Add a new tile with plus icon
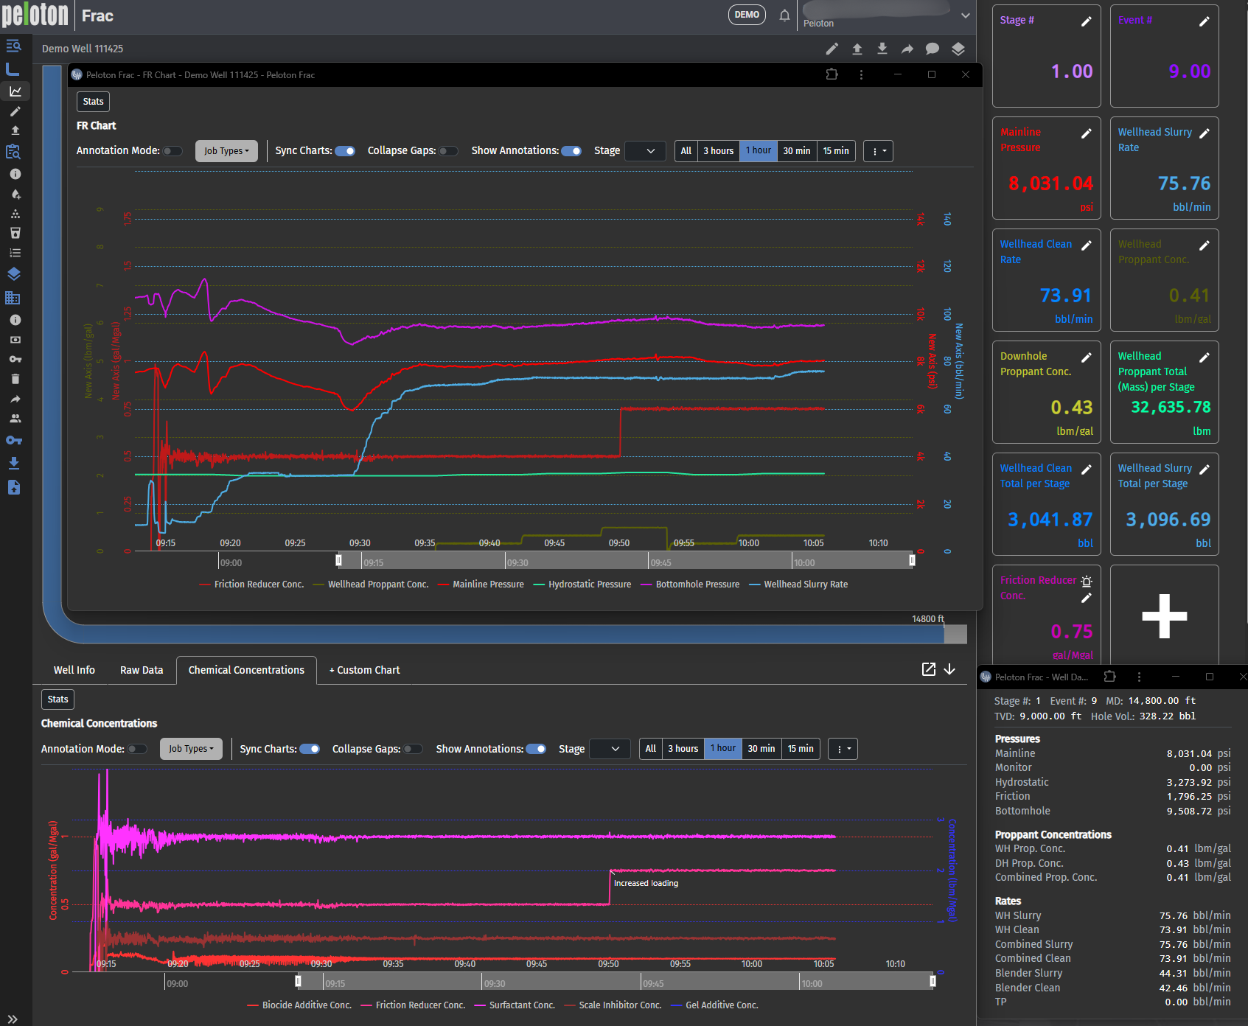 pos(1164,615)
